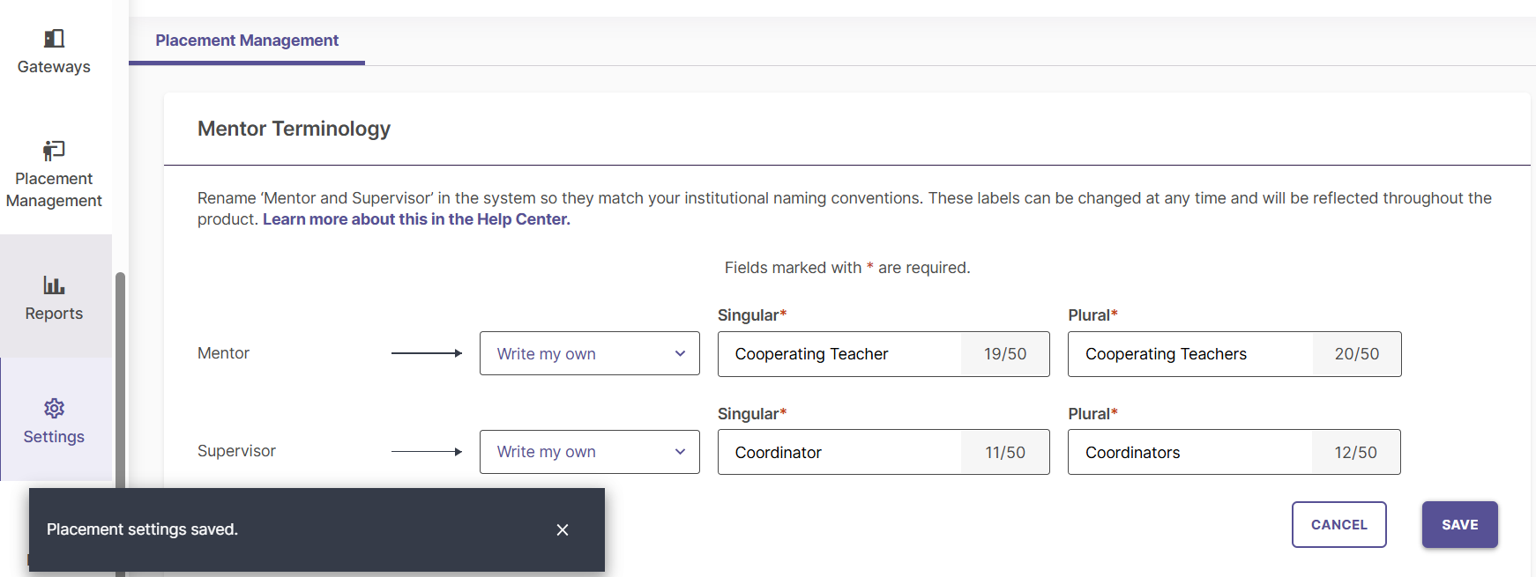Select the 'Mentor Terminology' heading
1536x577 pixels.
[x=294, y=129]
